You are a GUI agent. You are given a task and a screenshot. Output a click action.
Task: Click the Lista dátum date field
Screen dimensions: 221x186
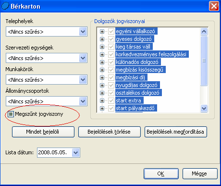coord(55,152)
